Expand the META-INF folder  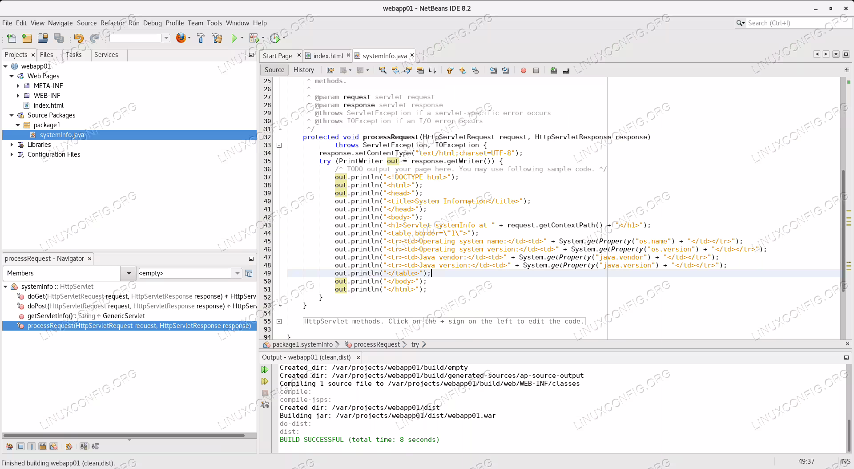tap(18, 86)
